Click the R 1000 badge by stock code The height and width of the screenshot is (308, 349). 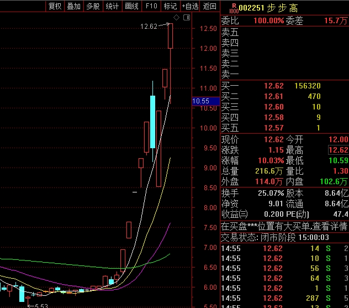coord(234,8)
